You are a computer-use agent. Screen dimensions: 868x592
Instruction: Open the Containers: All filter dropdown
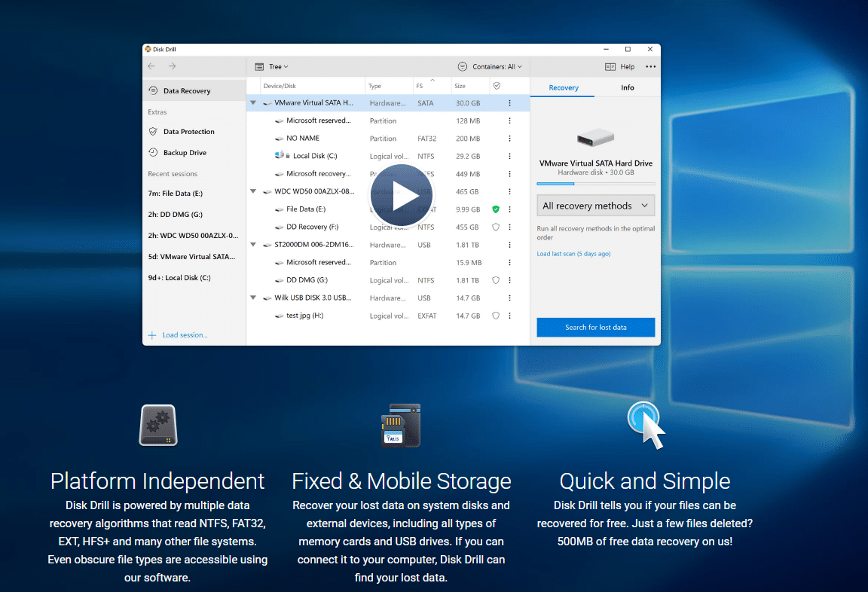click(x=490, y=67)
